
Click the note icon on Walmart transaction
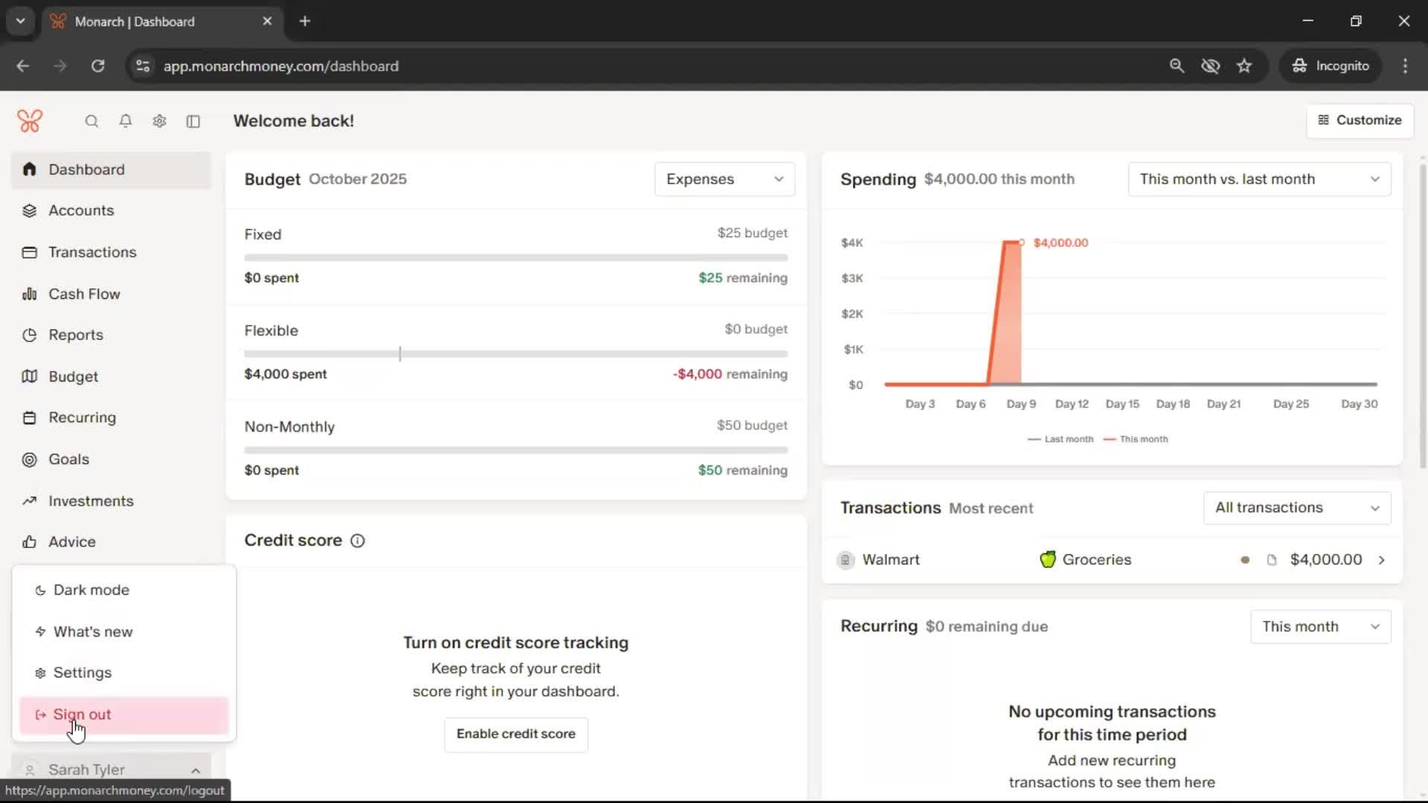(1272, 560)
